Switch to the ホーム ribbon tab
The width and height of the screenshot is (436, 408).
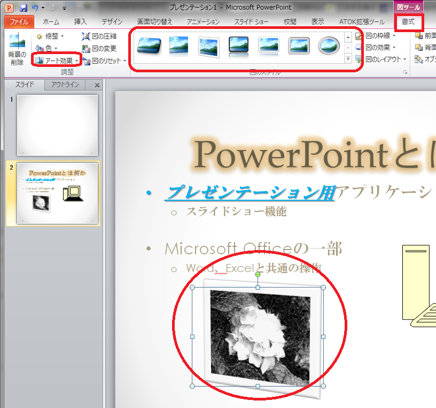tap(51, 22)
